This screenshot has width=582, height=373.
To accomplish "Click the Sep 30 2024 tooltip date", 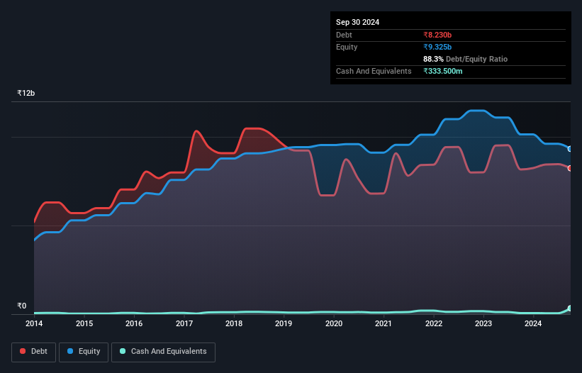I will click(358, 22).
